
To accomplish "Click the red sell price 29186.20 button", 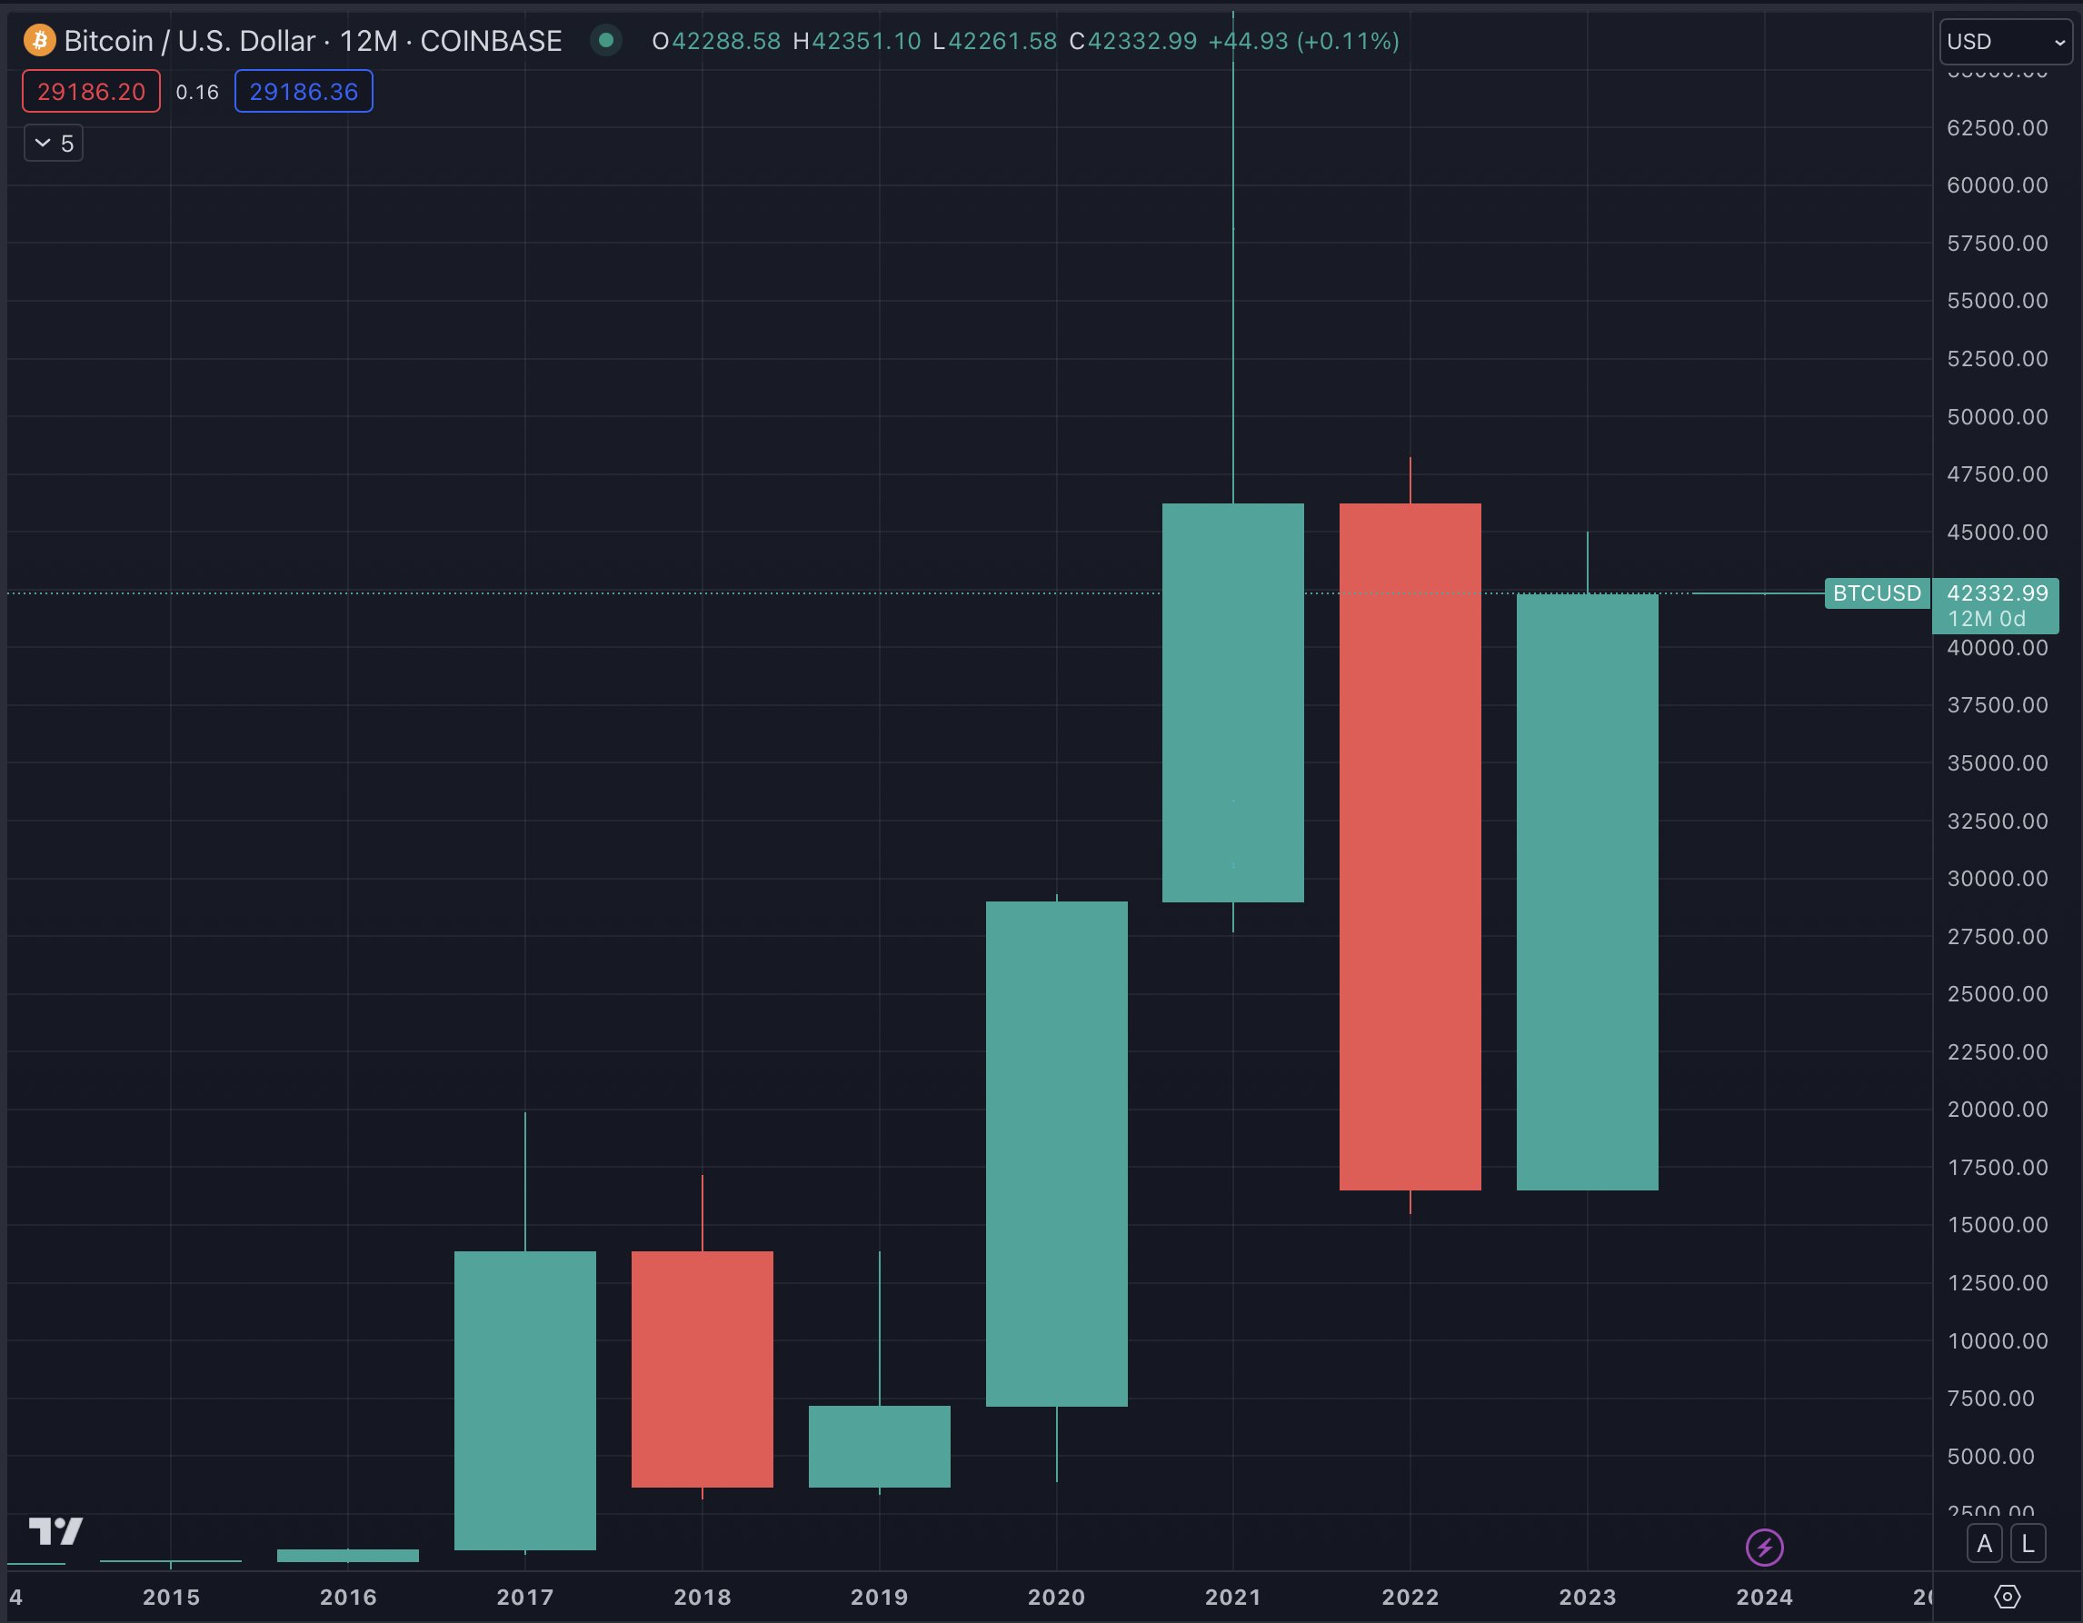I will click(x=92, y=92).
